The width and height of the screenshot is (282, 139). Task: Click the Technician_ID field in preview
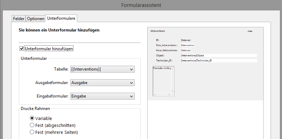pyautogui.click(x=218, y=61)
